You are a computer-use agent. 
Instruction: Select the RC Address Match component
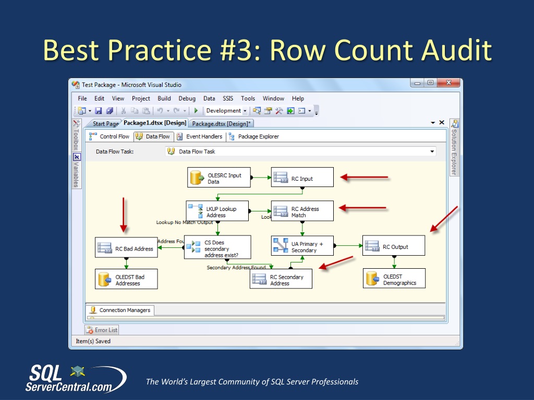[302, 211]
